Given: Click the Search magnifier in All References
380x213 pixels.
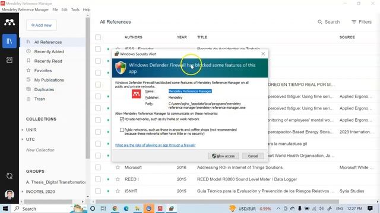Looking at the screenshot, I should point(320,22).
